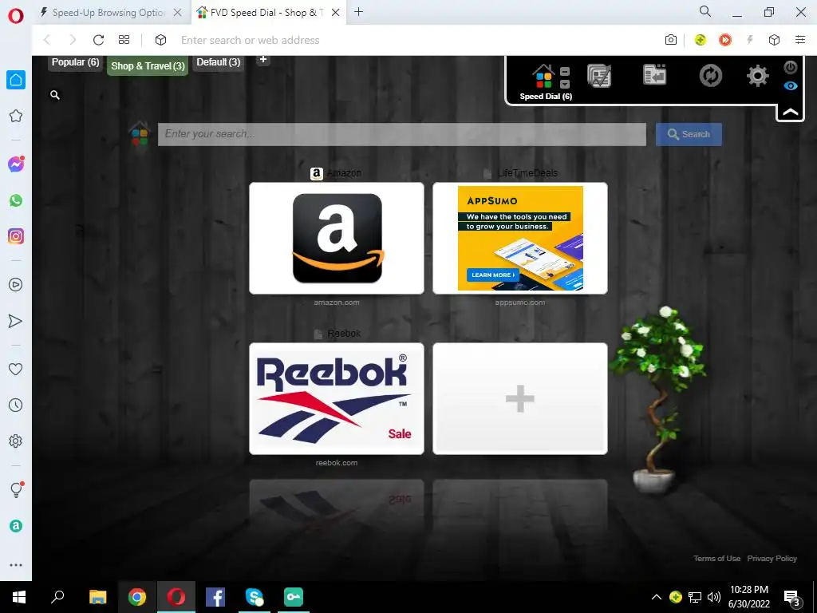Select the Shop & Travel (3) group tab
Image resolution: width=817 pixels, height=613 pixels.
(148, 65)
